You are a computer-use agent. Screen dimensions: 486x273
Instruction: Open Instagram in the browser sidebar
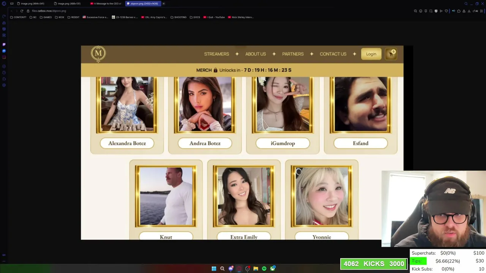click(4, 57)
